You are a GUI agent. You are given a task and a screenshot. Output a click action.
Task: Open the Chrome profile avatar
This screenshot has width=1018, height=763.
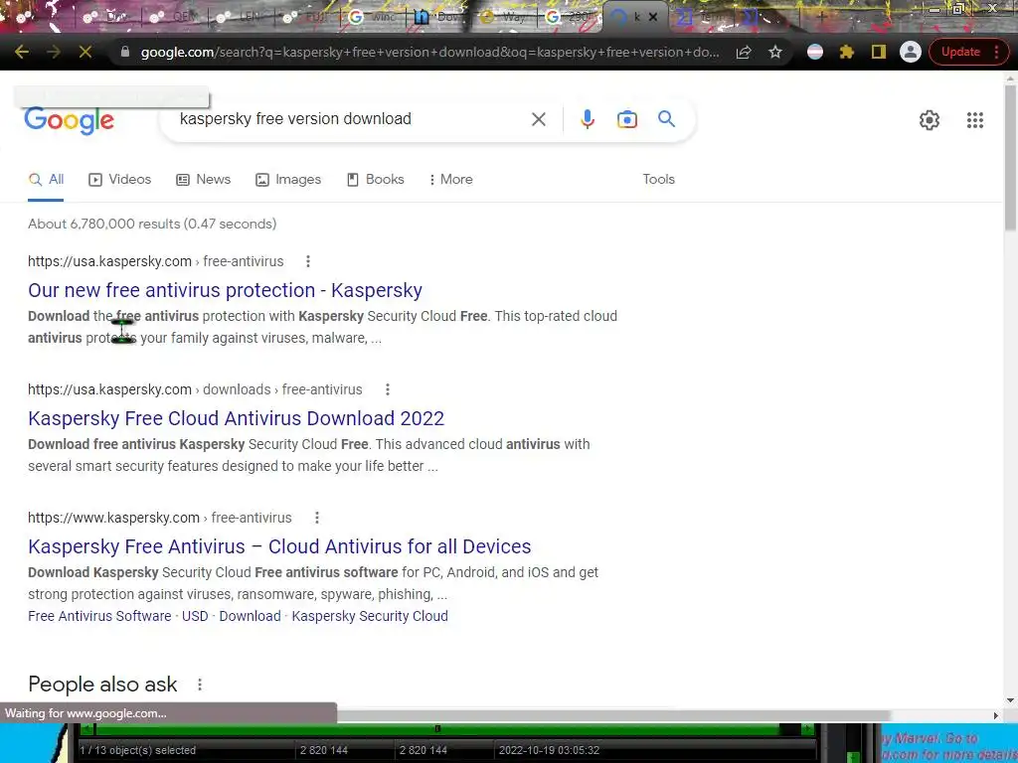pos(911,52)
